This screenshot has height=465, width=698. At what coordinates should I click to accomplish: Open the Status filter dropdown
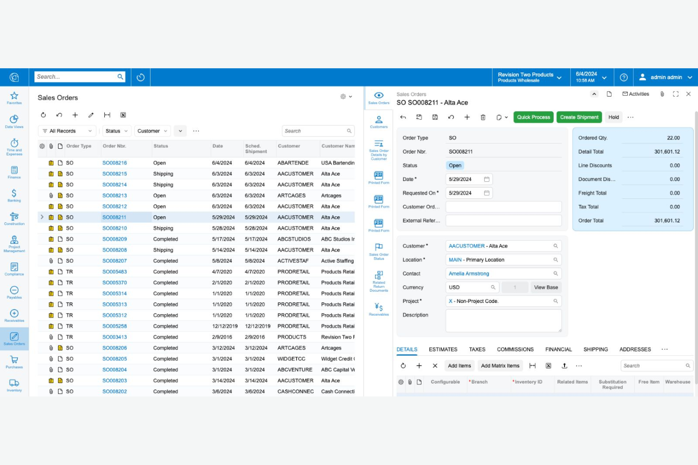tap(116, 131)
